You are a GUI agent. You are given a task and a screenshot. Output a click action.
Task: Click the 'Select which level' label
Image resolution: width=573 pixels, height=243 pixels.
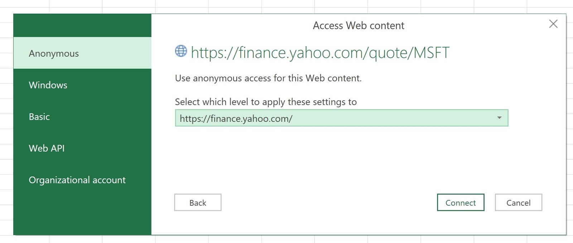click(x=265, y=102)
